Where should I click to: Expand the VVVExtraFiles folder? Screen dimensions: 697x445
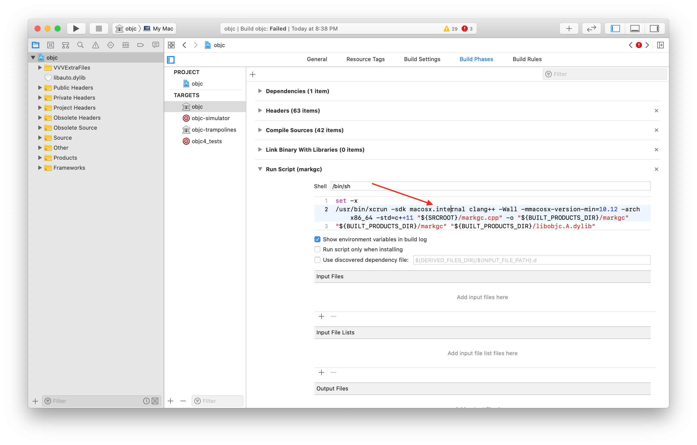[40, 67]
